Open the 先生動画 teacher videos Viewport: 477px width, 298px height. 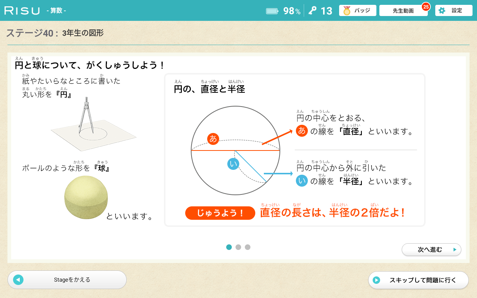(403, 11)
